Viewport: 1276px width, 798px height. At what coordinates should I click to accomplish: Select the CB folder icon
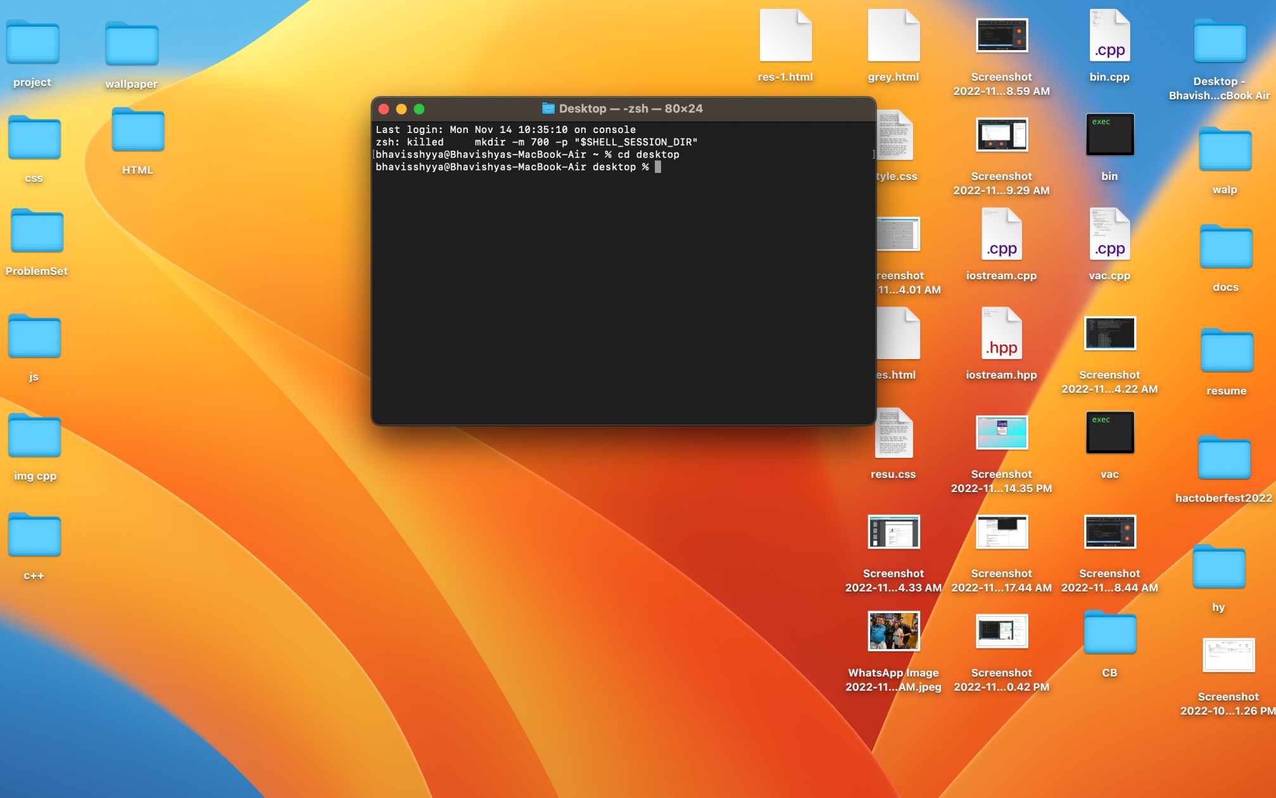click(x=1109, y=633)
